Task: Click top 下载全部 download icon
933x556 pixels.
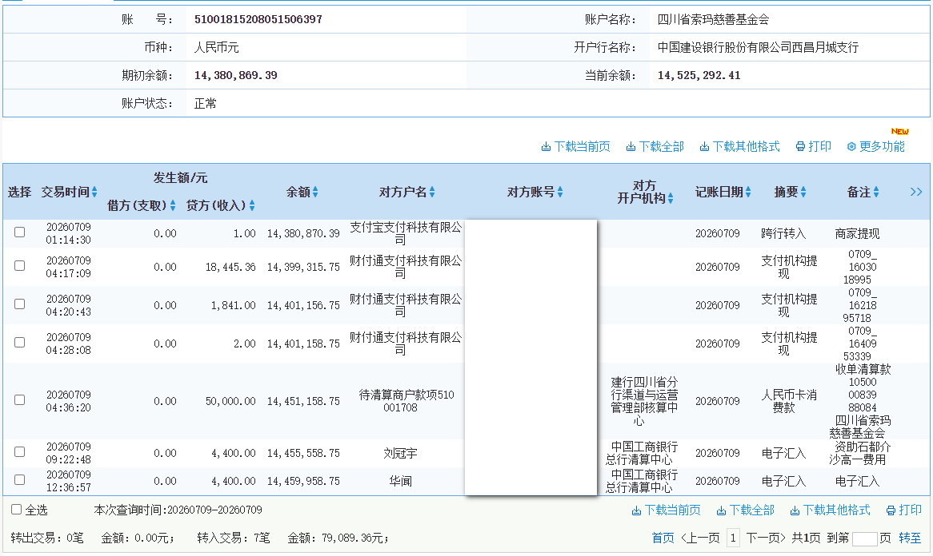Action: pos(631,147)
